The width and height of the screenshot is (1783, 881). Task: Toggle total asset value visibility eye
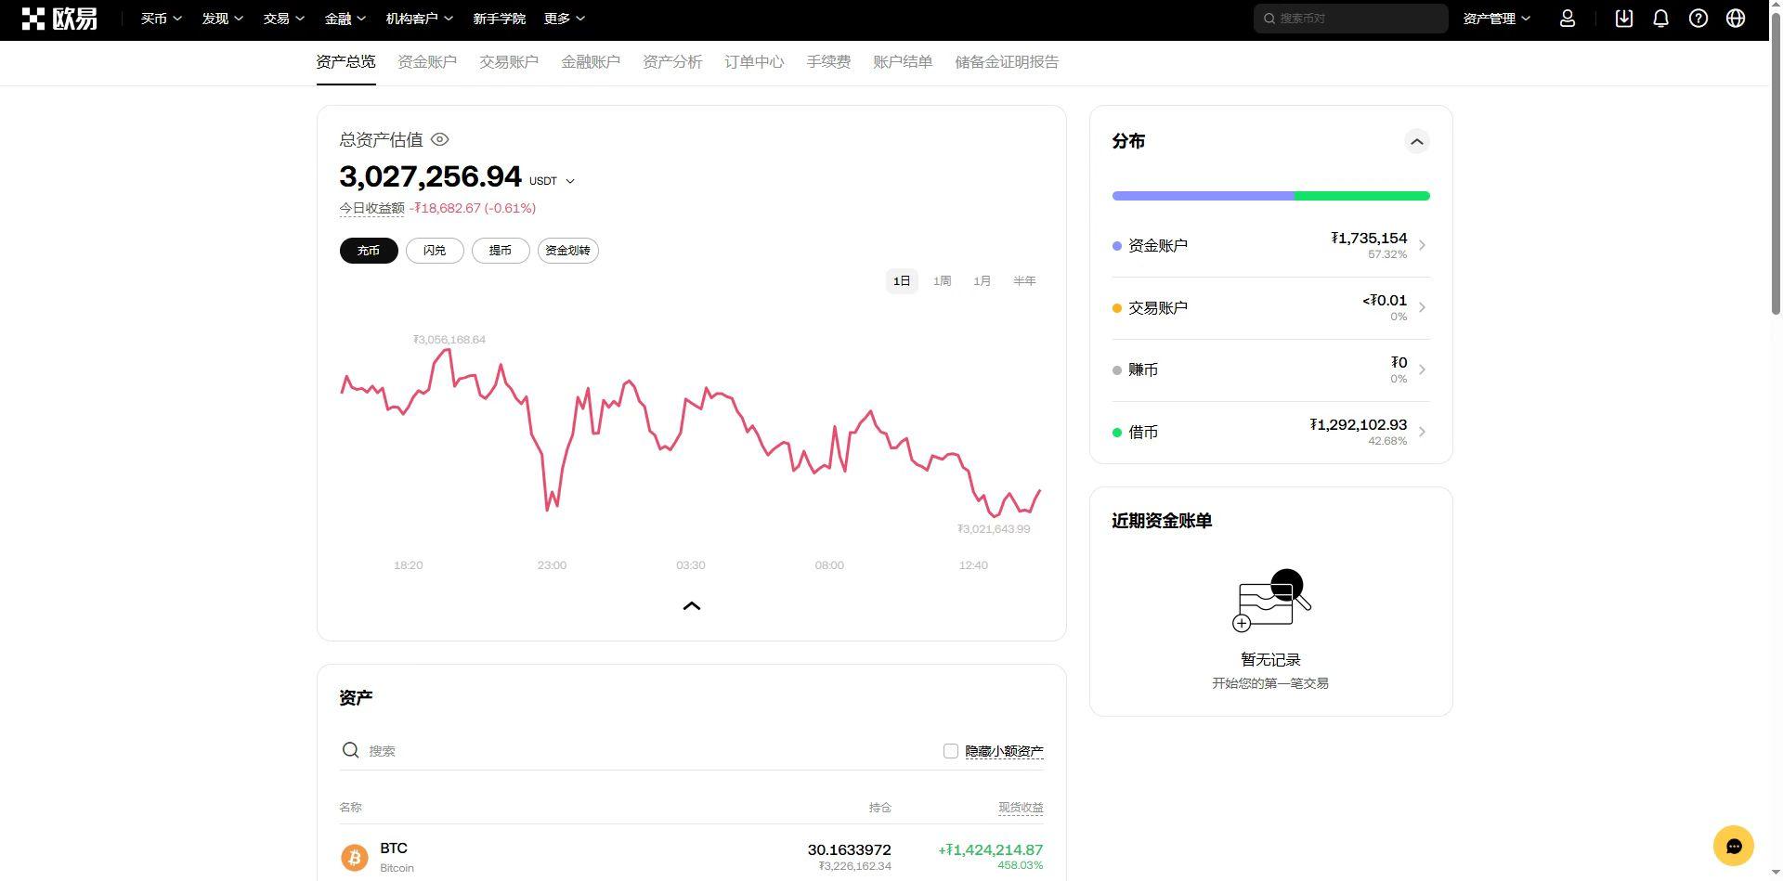(x=440, y=139)
